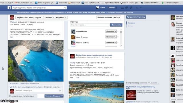Viewport: 183px width, 103px height.
Task: Open account dropdown arrow in header
Action: pyautogui.click(x=141, y=8)
